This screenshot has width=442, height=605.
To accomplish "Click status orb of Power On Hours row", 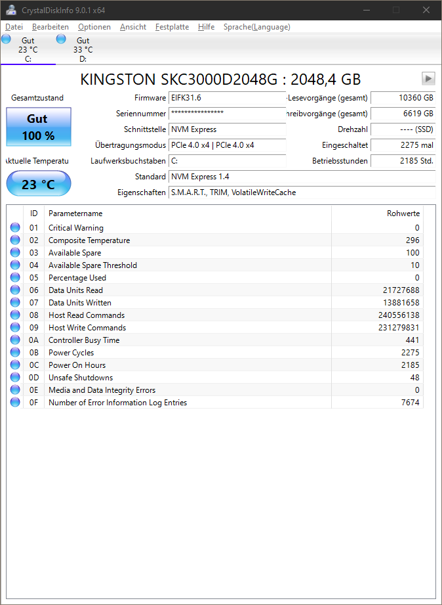I will [x=15, y=365].
